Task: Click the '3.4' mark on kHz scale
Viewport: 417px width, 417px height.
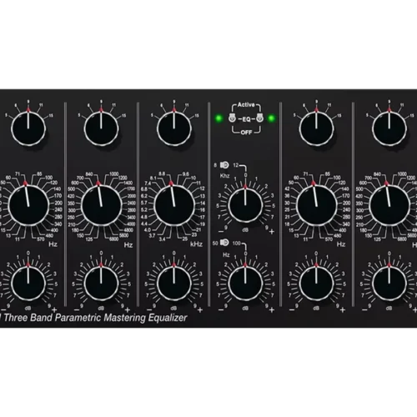Action: click(x=162, y=239)
